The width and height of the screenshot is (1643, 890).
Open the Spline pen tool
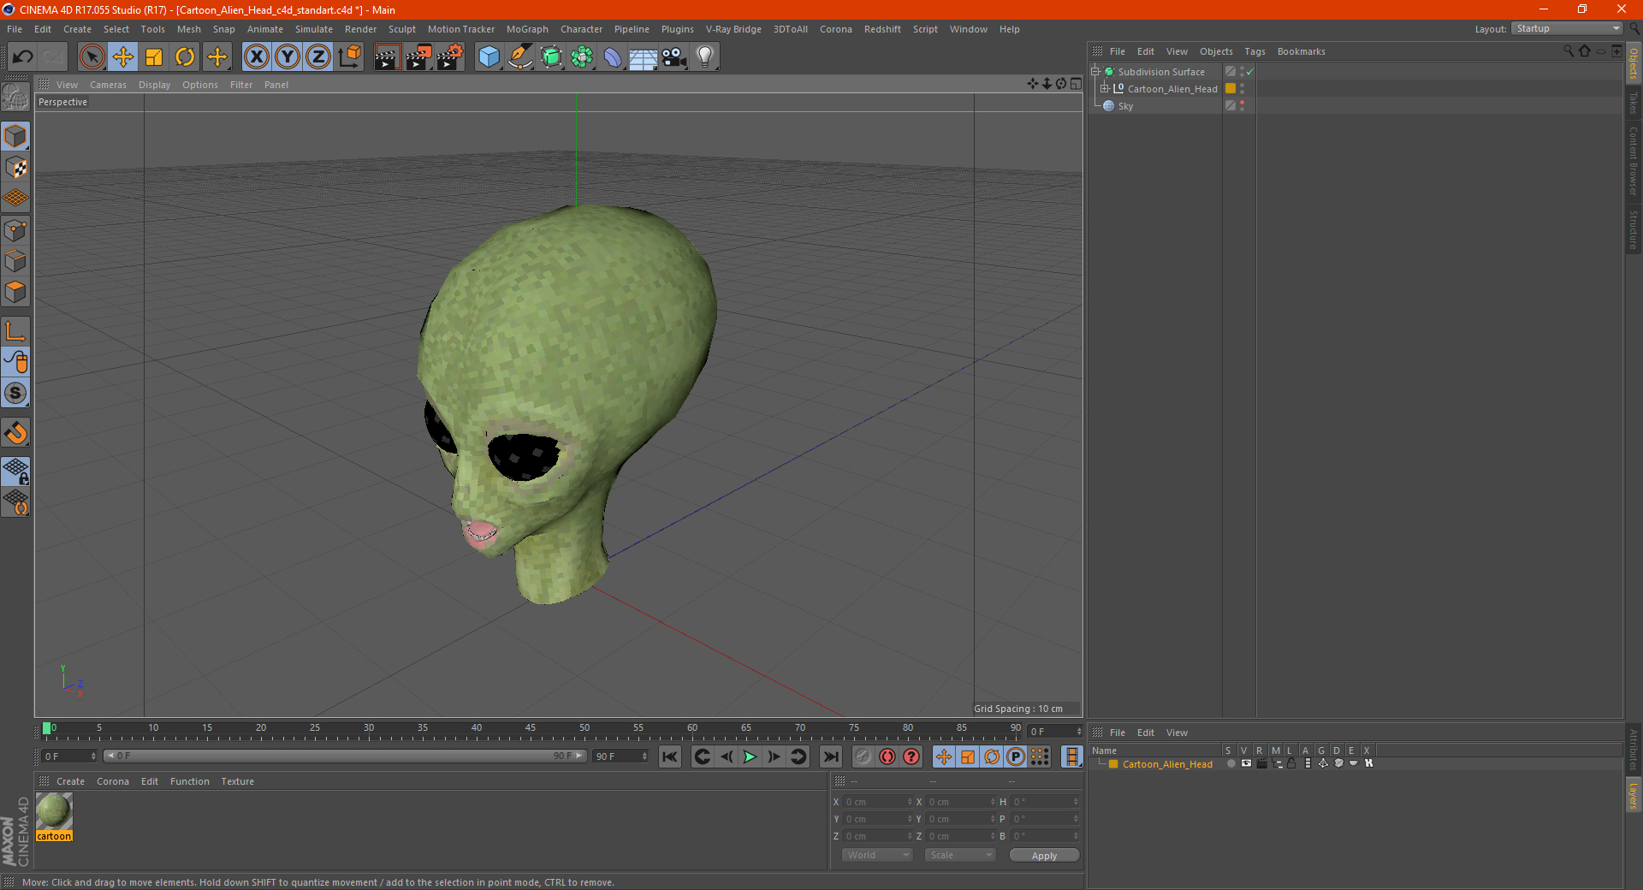click(520, 57)
